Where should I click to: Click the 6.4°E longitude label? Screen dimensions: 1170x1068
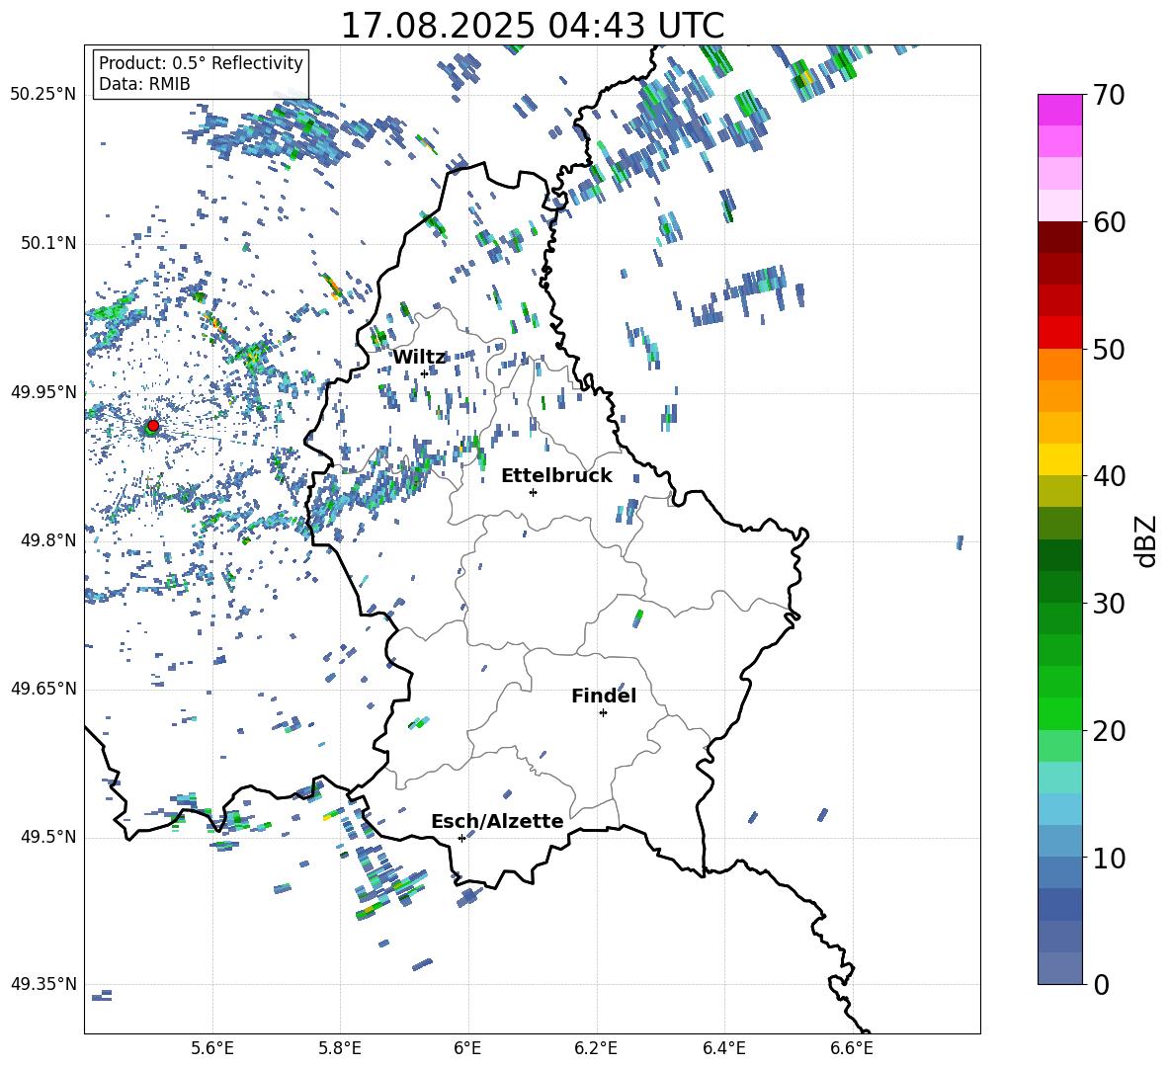(x=723, y=1048)
